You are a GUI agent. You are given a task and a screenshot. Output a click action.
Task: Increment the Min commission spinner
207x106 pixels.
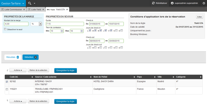(62, 30)
